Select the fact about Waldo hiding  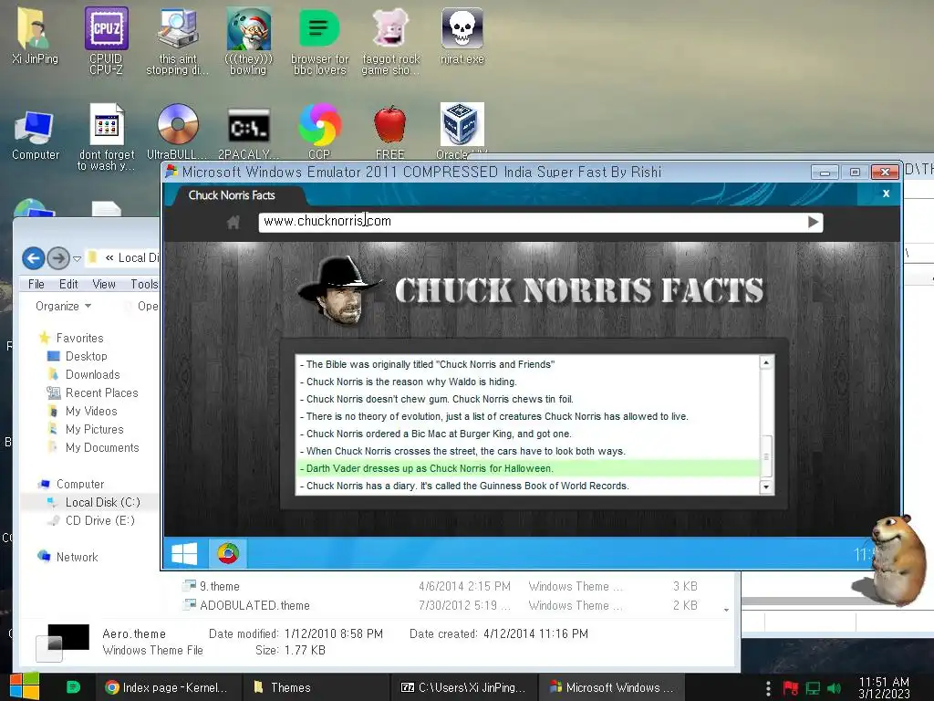[528, 382]
